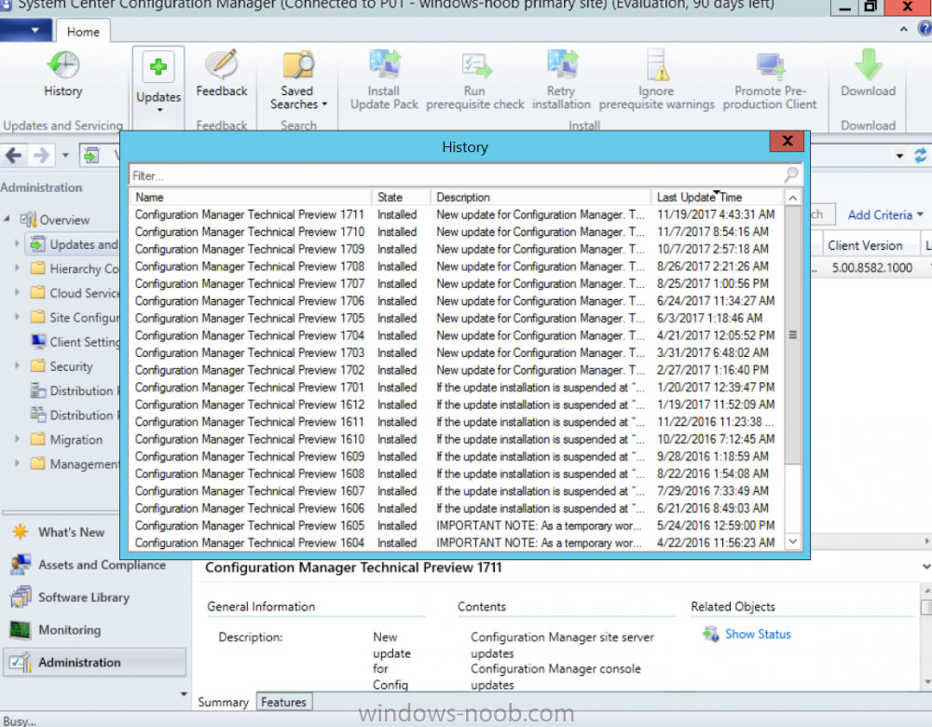Sort by Last Update Time column

(717, 198)
